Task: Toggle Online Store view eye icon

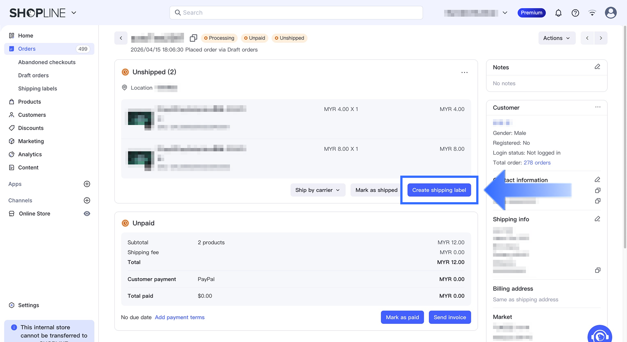Action: [87, 214]
